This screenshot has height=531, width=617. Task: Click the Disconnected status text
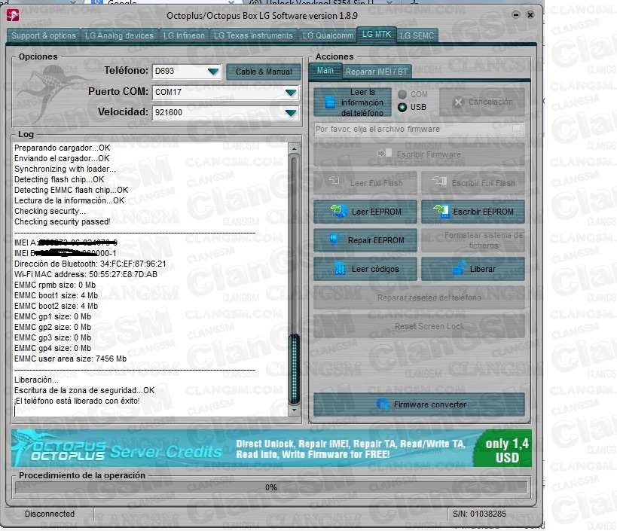[x=50, y=514]
